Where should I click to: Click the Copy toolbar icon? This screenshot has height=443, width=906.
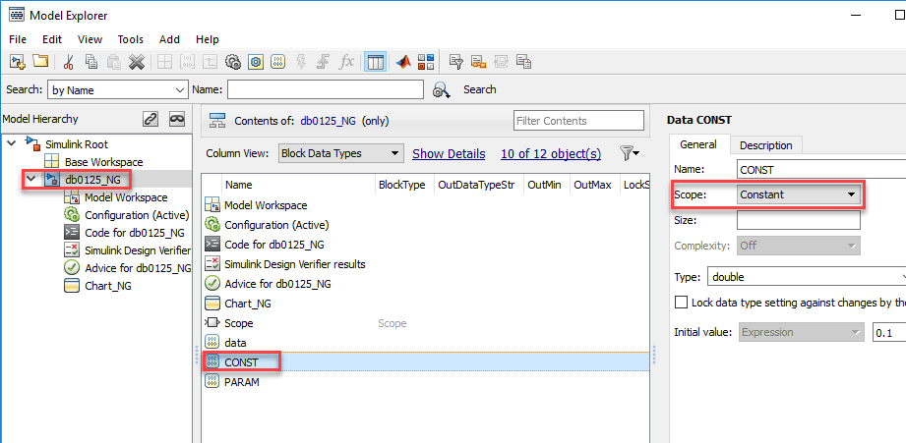(x=91, y=62)
